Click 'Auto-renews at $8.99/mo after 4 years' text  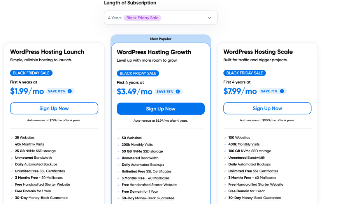(161, 121)
